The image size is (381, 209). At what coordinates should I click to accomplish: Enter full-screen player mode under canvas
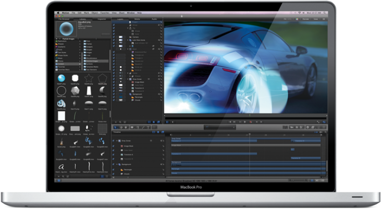click(318, 122)
